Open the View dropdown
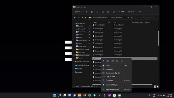The height and width of the screenshot is (98, 174). [x=132, y=12]
